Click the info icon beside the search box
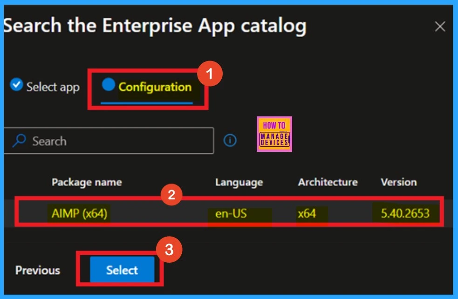458x299 pixels. pos(230,141)
